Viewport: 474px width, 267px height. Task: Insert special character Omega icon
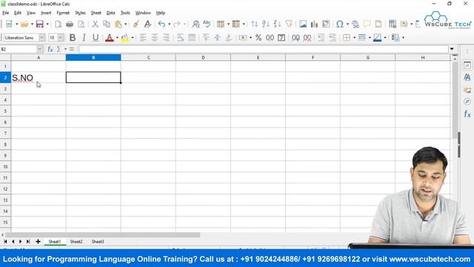[x=340, y=24]
